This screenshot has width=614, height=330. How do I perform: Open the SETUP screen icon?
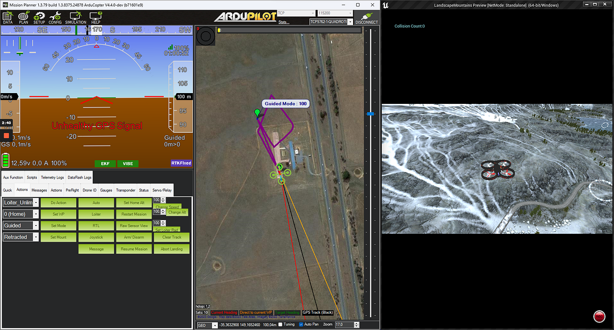coord(39,17)
